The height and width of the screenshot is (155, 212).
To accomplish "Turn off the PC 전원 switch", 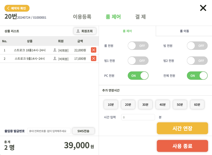I will point(138,76).
